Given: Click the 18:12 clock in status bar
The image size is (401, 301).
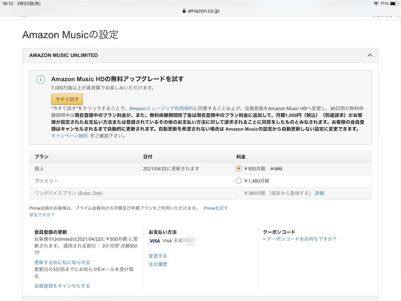Looking at the screenshot, I should tap(7, 4).
